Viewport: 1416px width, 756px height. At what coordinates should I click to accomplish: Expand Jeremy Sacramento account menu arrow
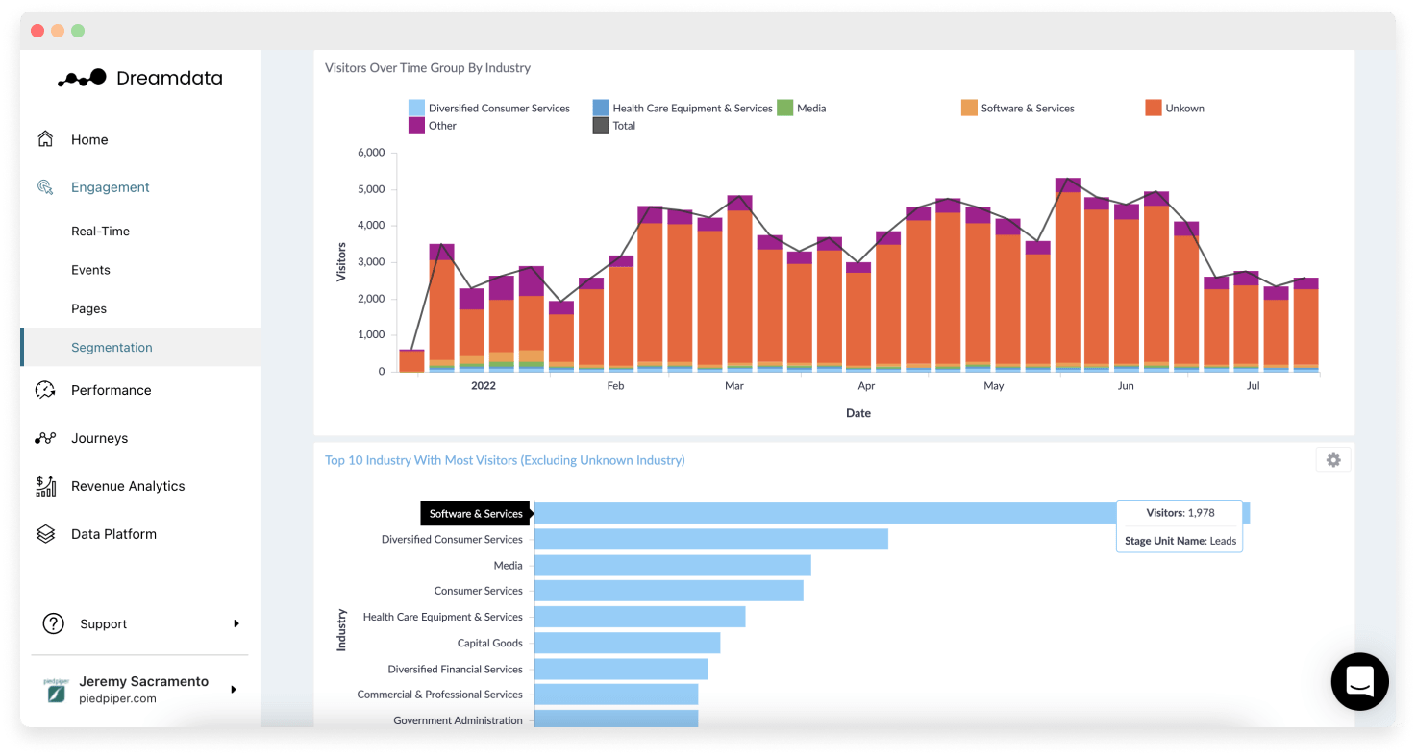pos(234,690)
